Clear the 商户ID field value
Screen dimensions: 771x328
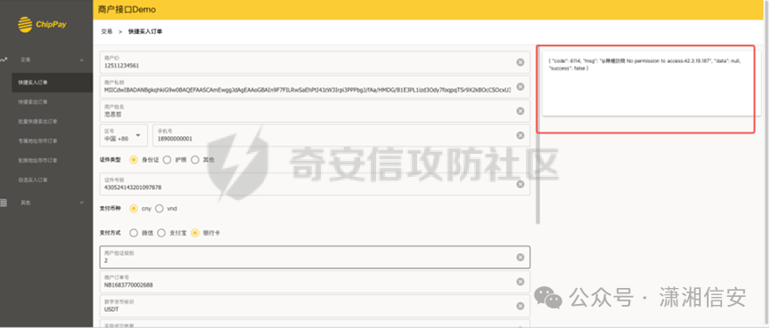click(x=521, y=62)
